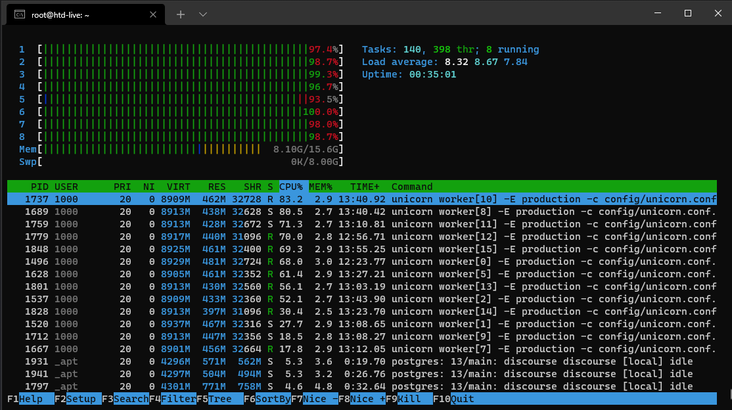Click the terminal icon in the tab

click(x=20, y=15)
